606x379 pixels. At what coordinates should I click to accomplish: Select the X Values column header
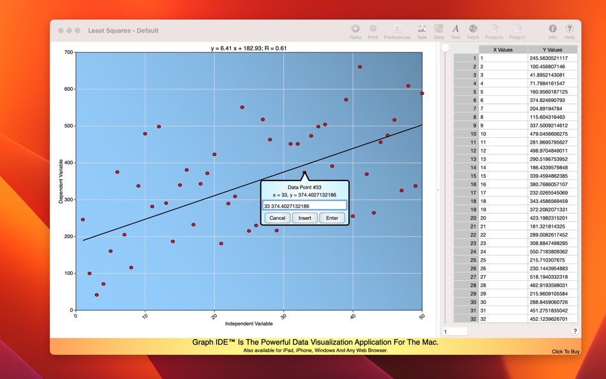tap(503, 50)
